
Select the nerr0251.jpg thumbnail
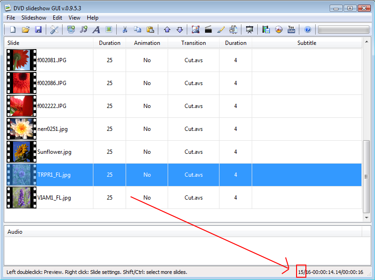pyautogui.click(x=21, y=129)
